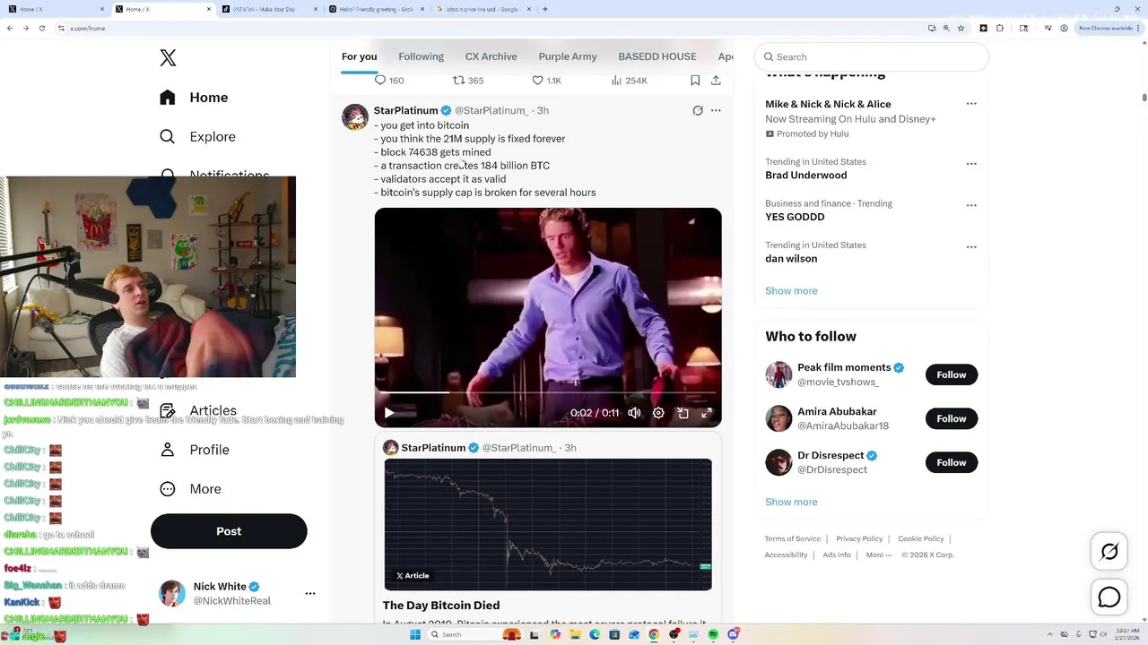The width and height of the screenshot is (1148, 645).
Task: Open StarPlatinum's profile avatar
Action: [x=355, y=117]
